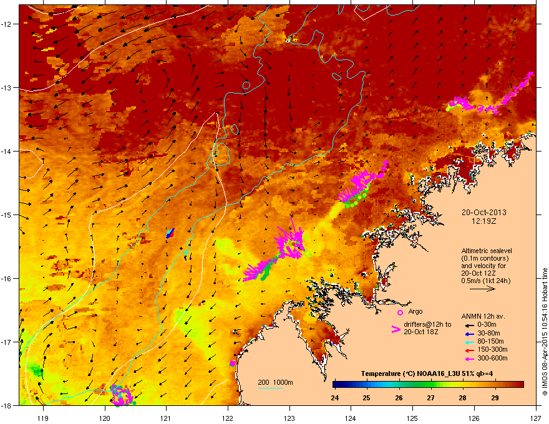Click the longitude axis label 119
549x424 pixels.
43,418
